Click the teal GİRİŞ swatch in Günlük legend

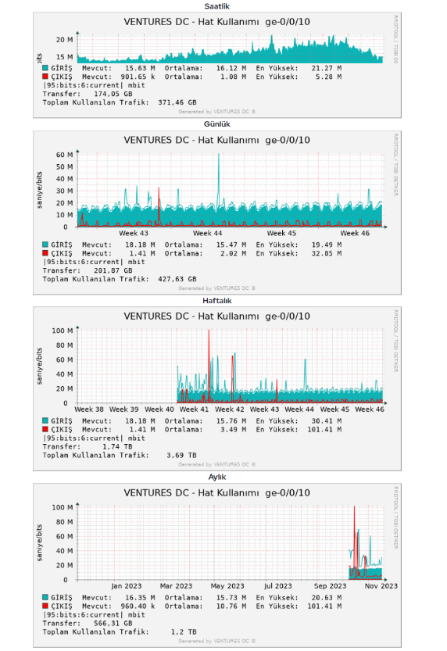point(45,245)
